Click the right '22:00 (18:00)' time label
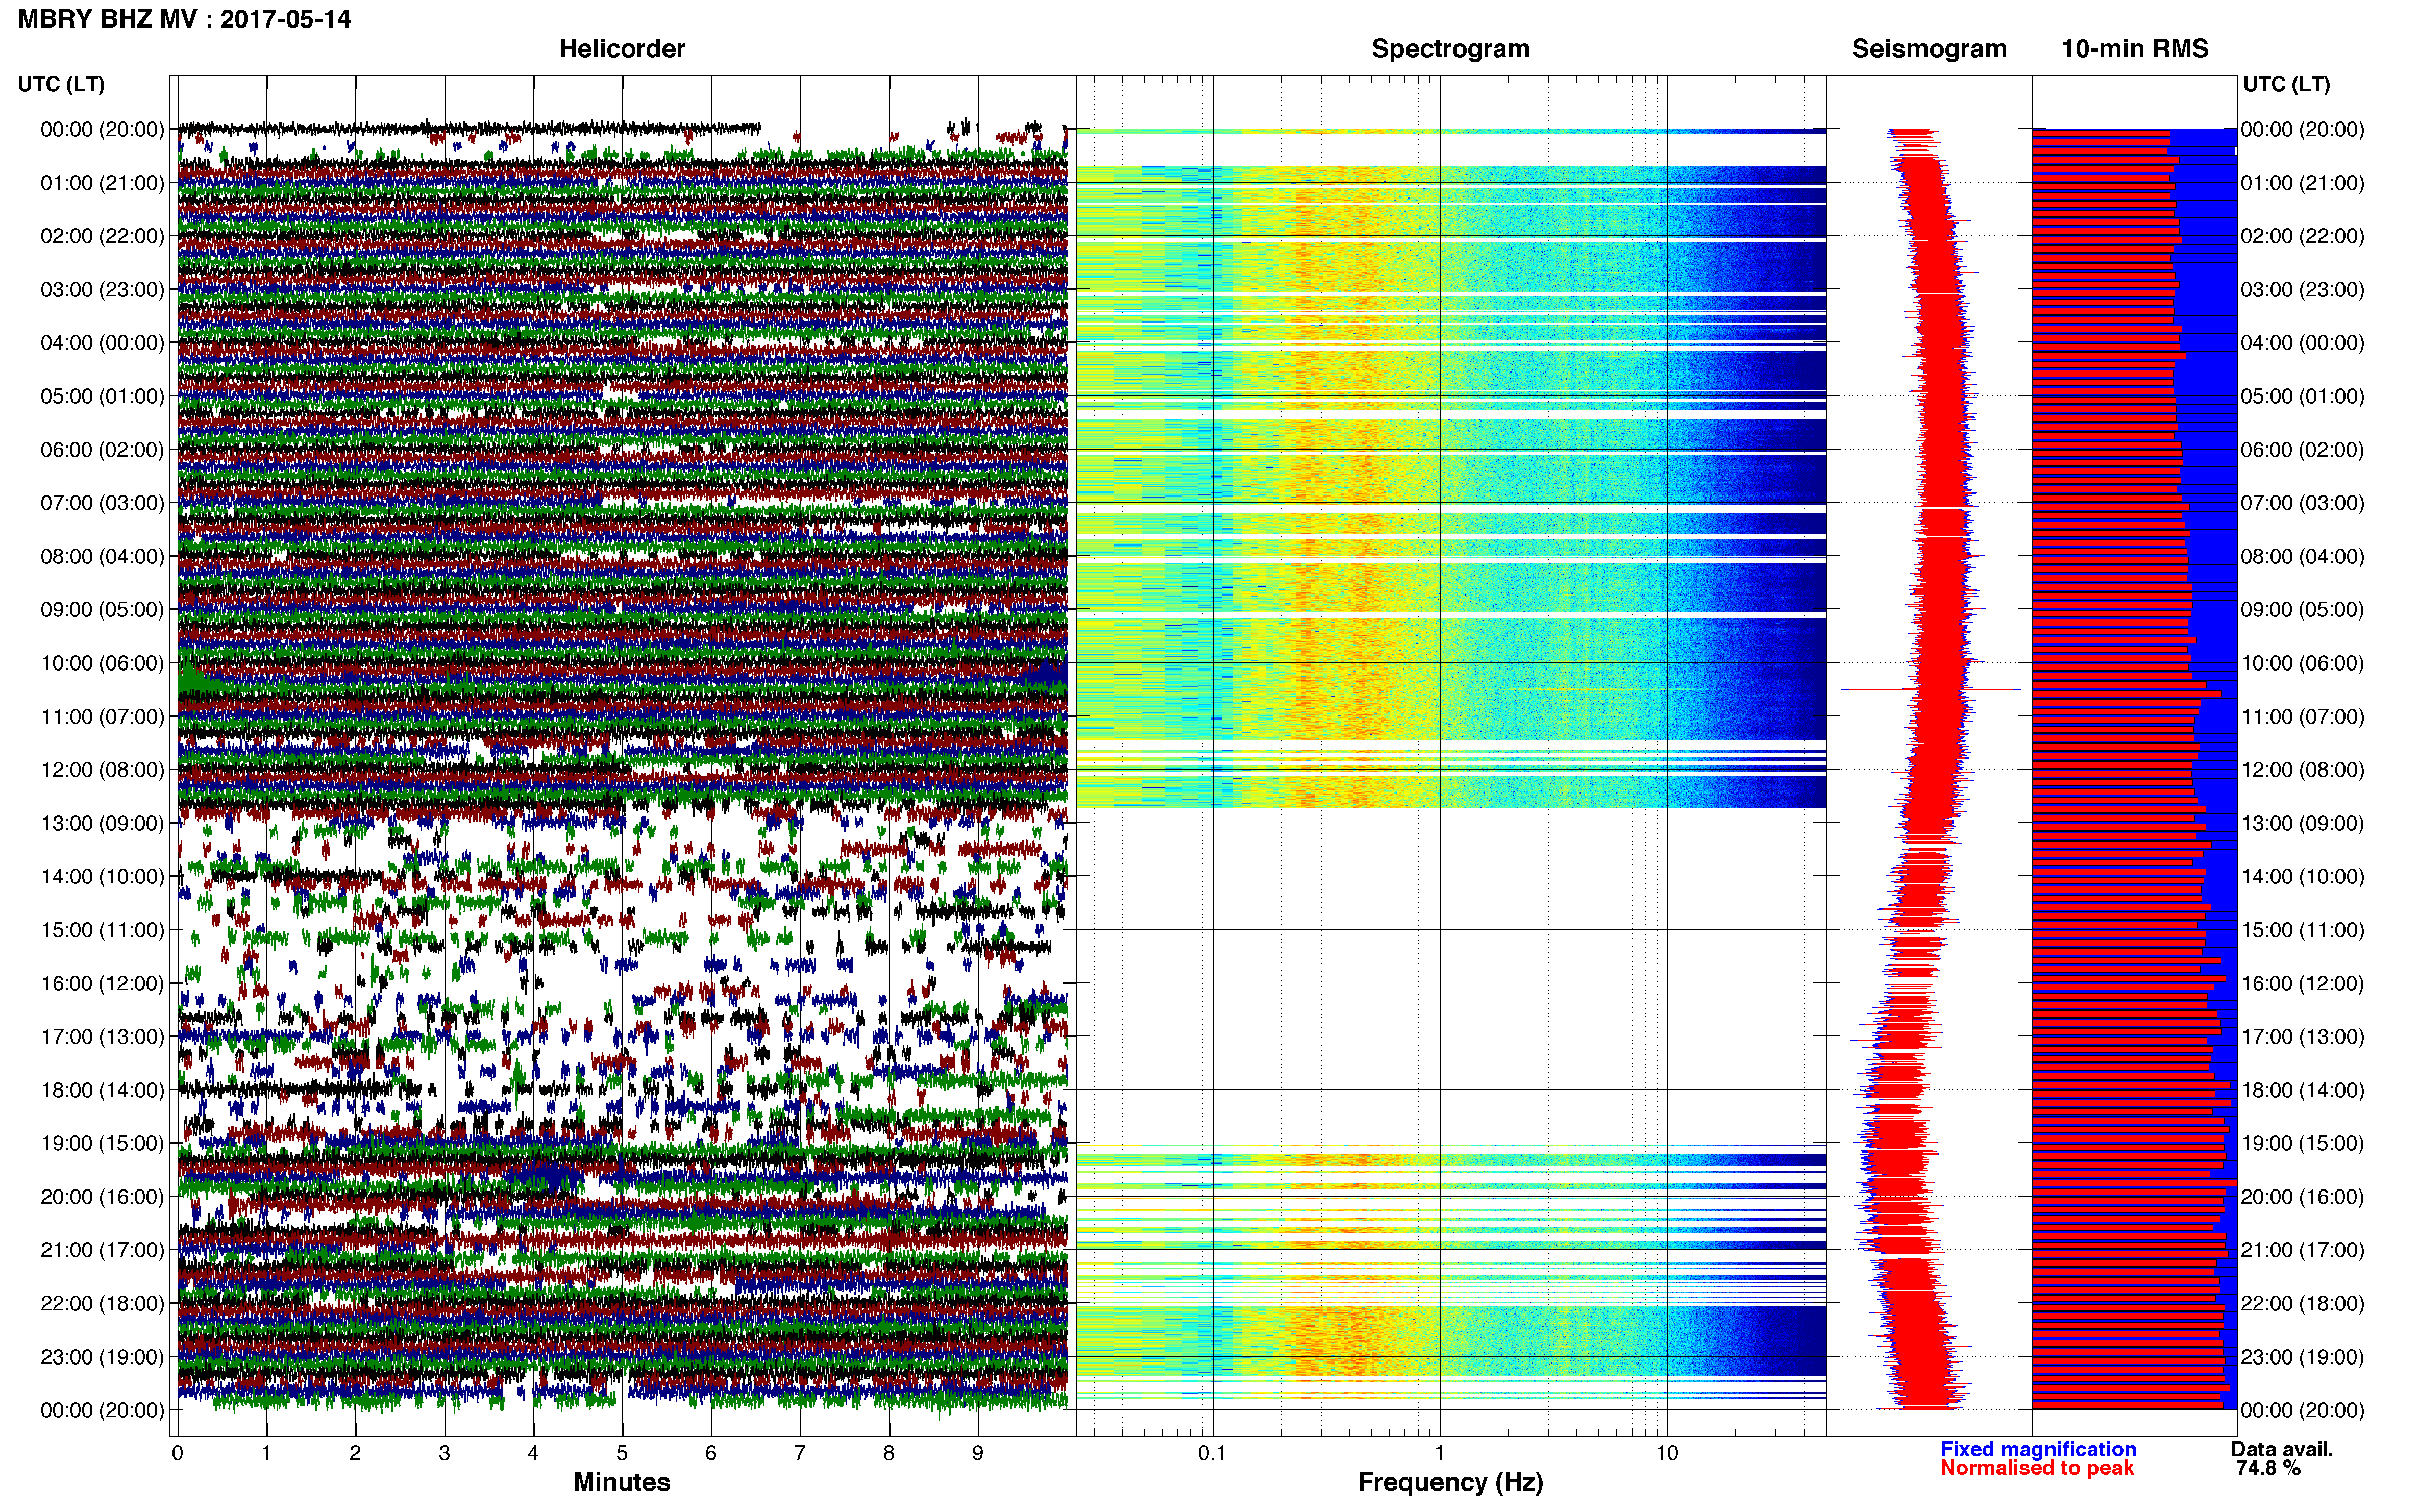Image resolution: width=2419 pixels, height=1512 pixels. click(2302, 1303)
